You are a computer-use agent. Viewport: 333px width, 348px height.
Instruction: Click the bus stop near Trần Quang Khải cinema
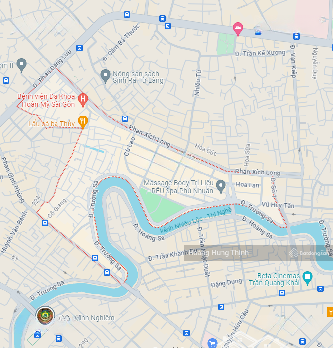tap(282, 293)
